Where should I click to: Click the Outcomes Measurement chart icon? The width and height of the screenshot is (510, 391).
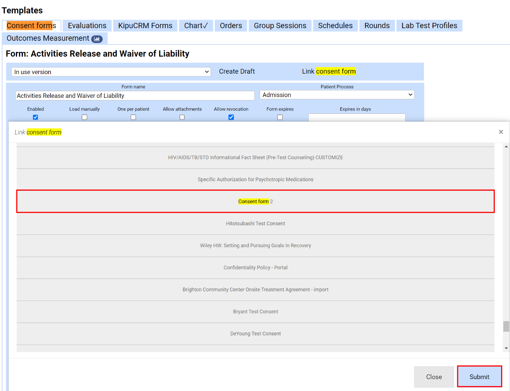[97, 39]
